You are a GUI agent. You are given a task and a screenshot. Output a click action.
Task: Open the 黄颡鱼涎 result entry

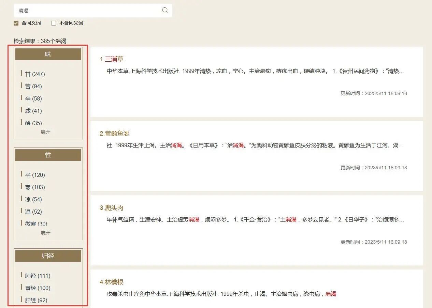point(117,134)
